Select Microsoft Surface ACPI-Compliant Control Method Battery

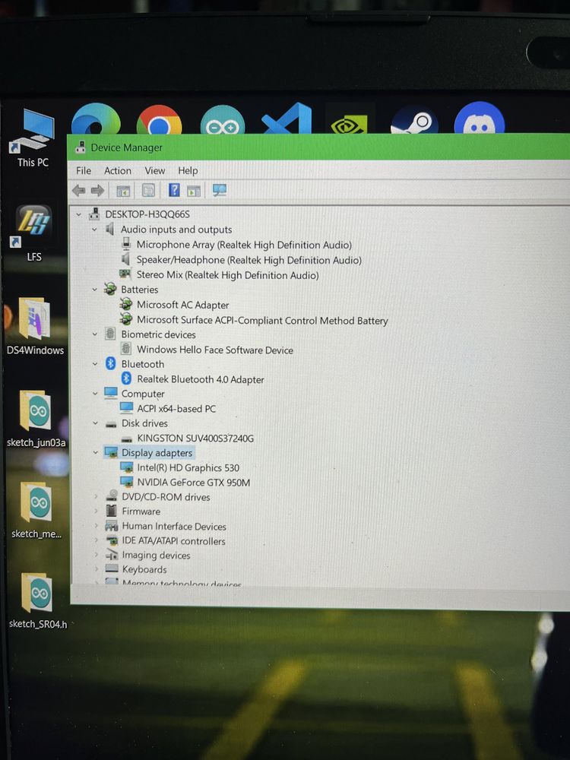[x=262, y=321]
